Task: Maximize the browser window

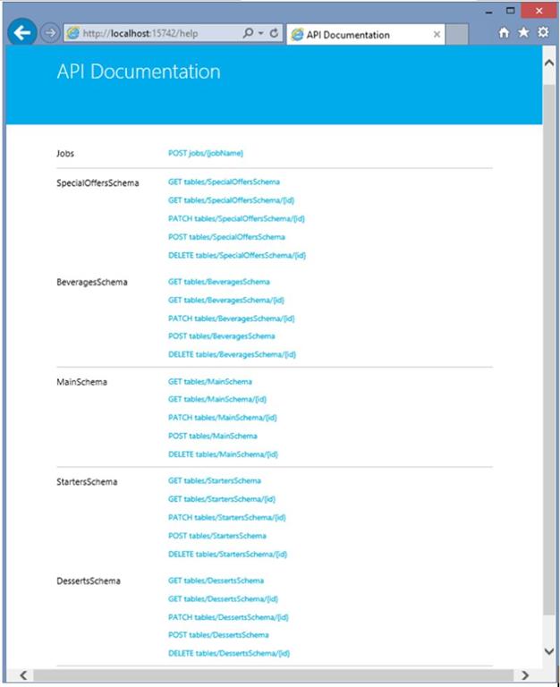Action: click(x=510, y=11)
